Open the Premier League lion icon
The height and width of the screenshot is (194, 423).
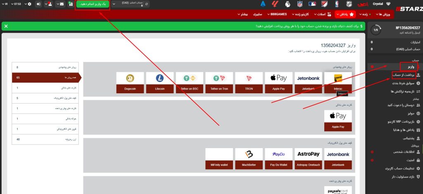tap(288, 4)
